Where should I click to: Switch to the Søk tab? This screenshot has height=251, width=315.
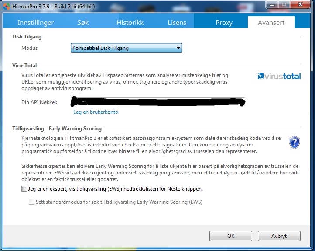click(83, 23)
